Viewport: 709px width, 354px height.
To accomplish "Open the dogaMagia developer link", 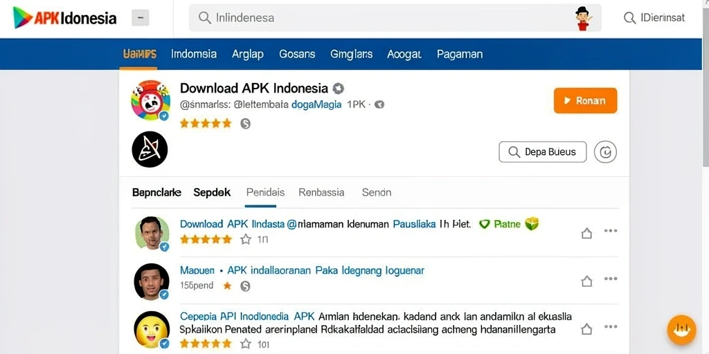I will (316, 105).
